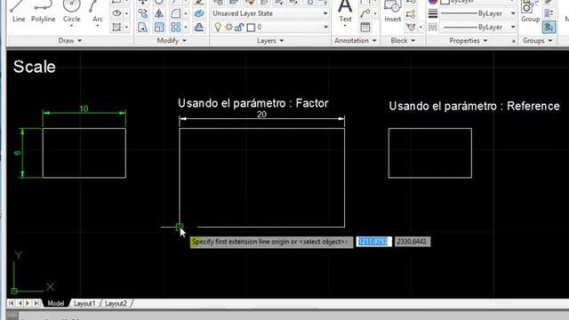
Task: Jump to first layout tab arrow
Action: tap(12, 303)
